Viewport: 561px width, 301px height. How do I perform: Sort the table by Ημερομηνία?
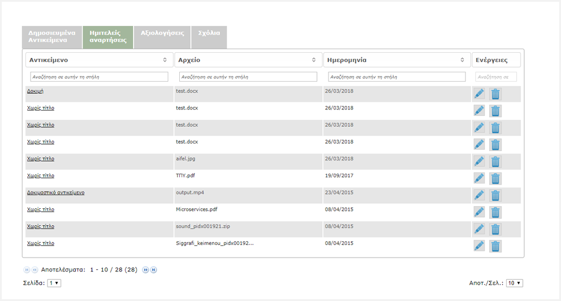coord(396,60)
